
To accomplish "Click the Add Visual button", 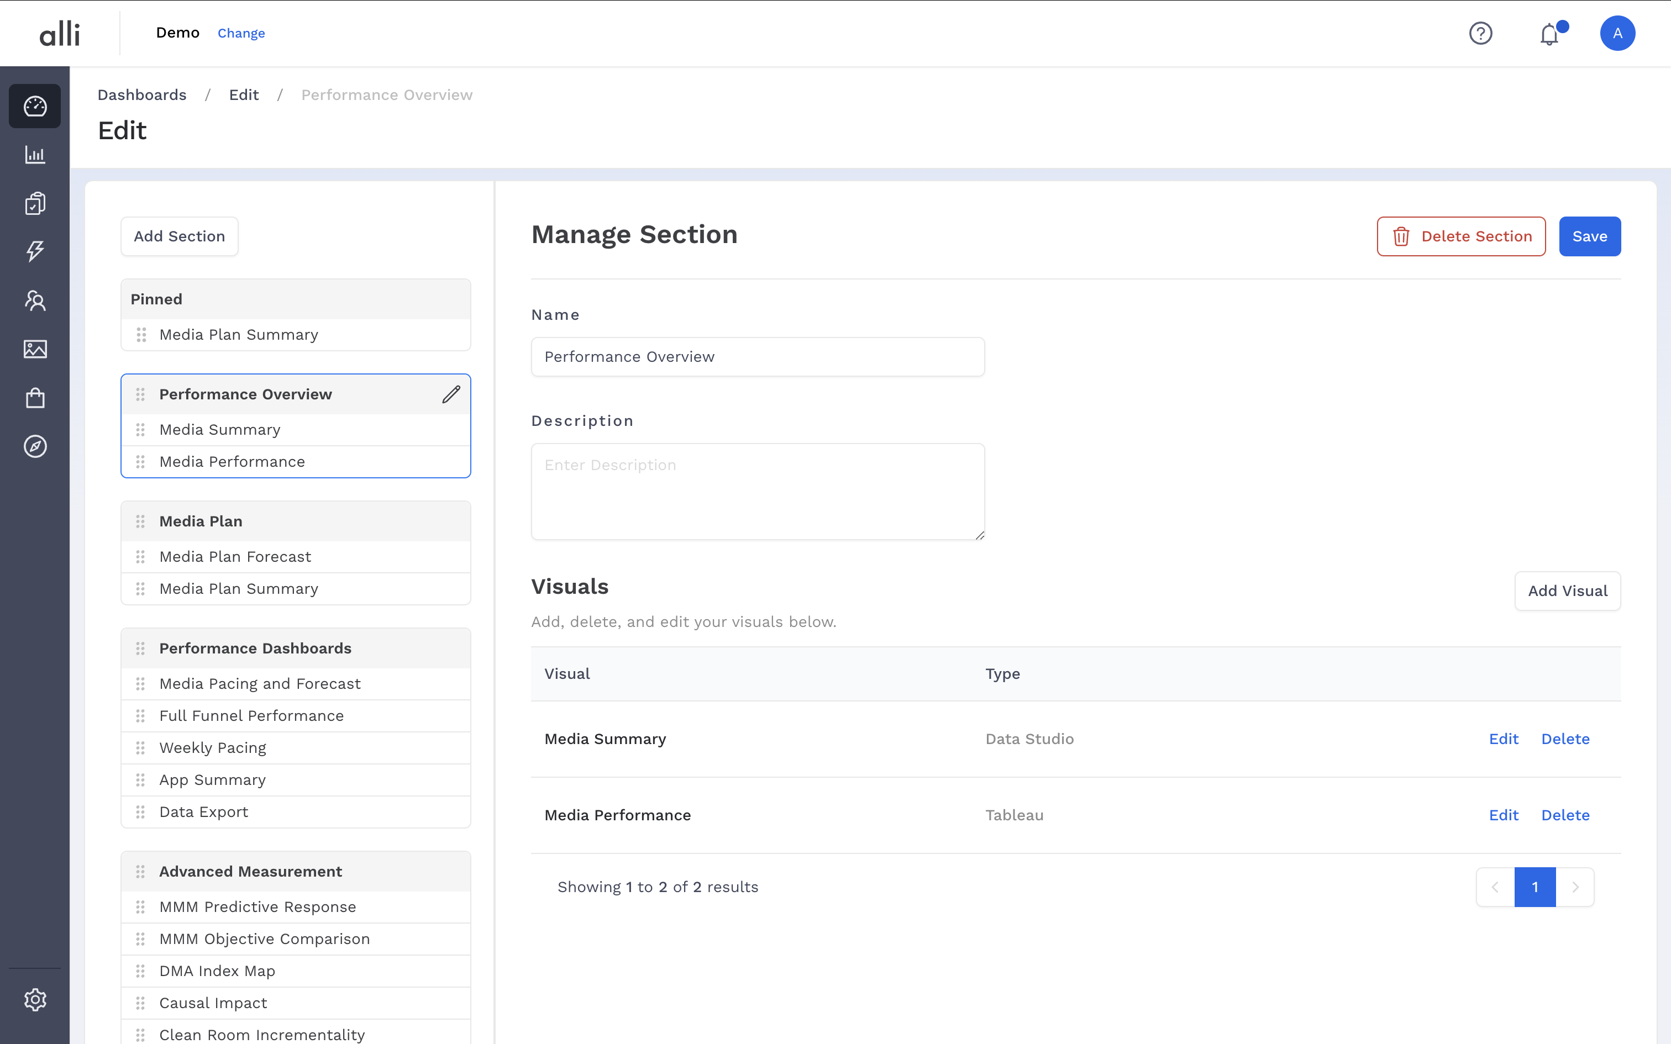I will point(1568,591).
